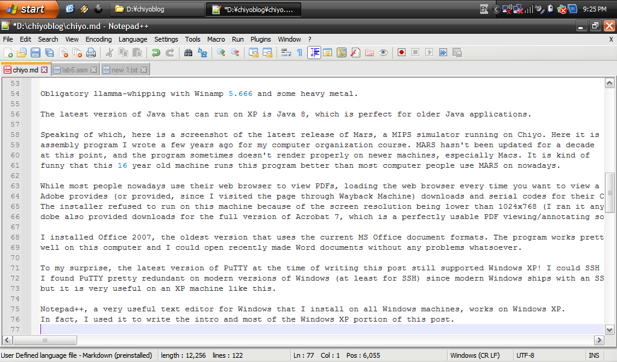This screenshot has height=362, width=617.
Task: Close the new 1.txt tab
Action: (143, 70)
